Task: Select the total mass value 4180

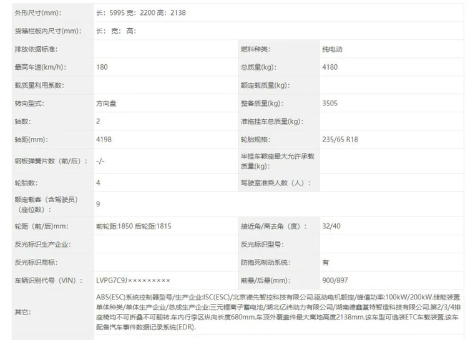Action: 330,67
